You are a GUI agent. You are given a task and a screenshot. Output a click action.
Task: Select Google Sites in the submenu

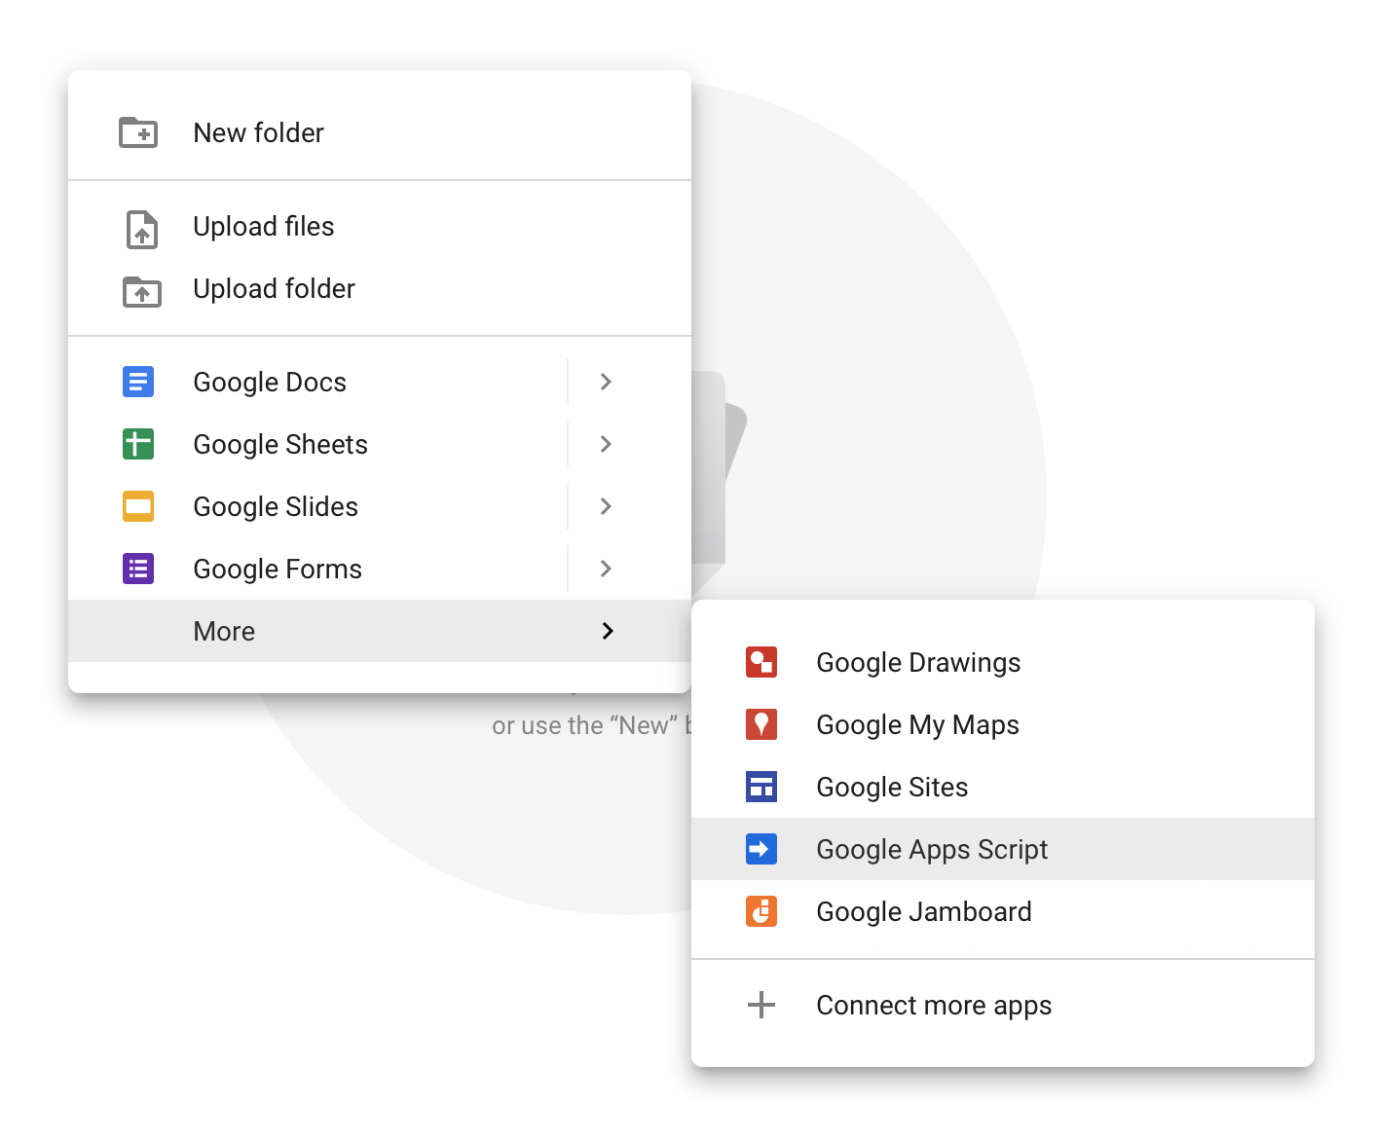(x=1003, y=787)
